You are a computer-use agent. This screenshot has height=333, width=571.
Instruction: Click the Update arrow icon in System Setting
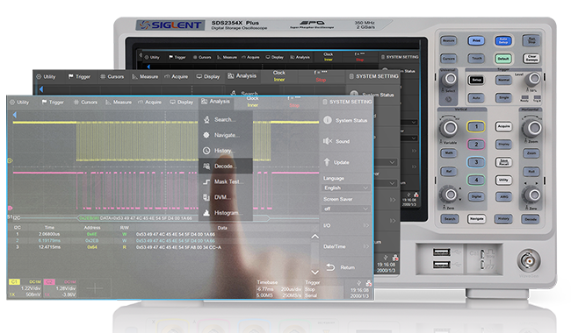[327, 162]
